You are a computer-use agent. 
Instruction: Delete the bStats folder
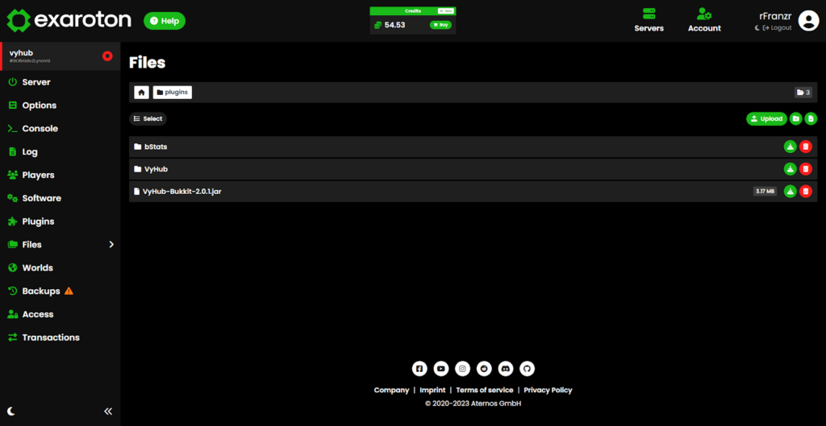806,147
